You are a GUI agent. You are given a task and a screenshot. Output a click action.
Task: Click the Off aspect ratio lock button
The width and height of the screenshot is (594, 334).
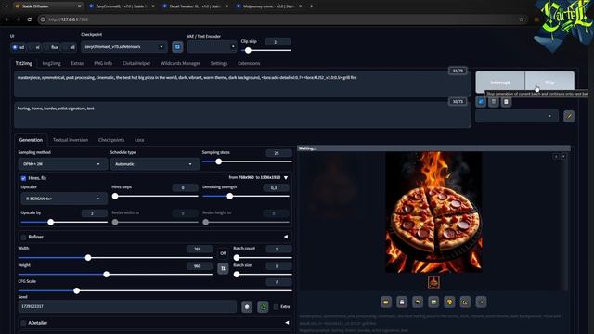point(223,253)
